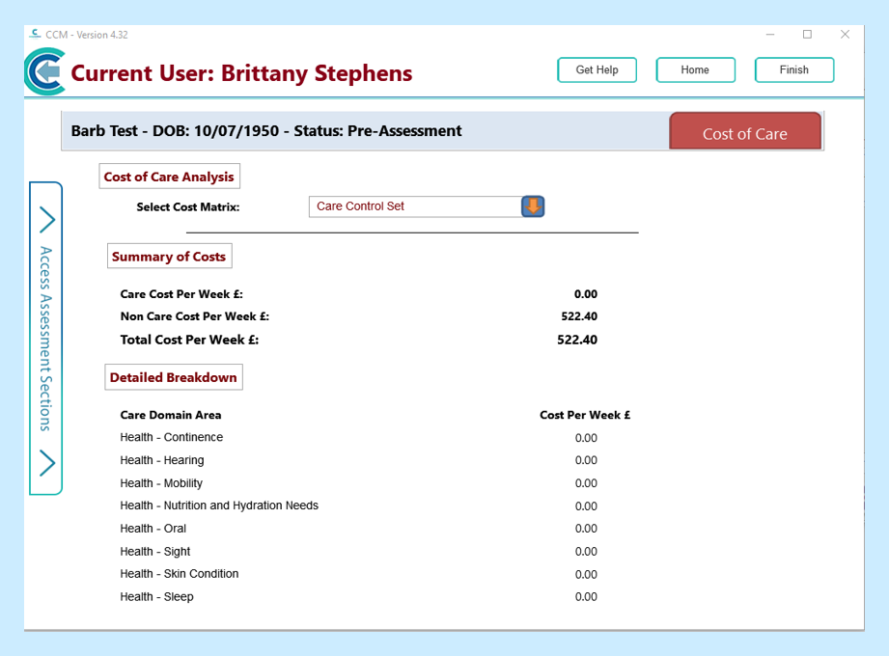This screenshot has width=889, height=656.
Task: Minimize the CCM window
Action: click(x=770, y=35)
